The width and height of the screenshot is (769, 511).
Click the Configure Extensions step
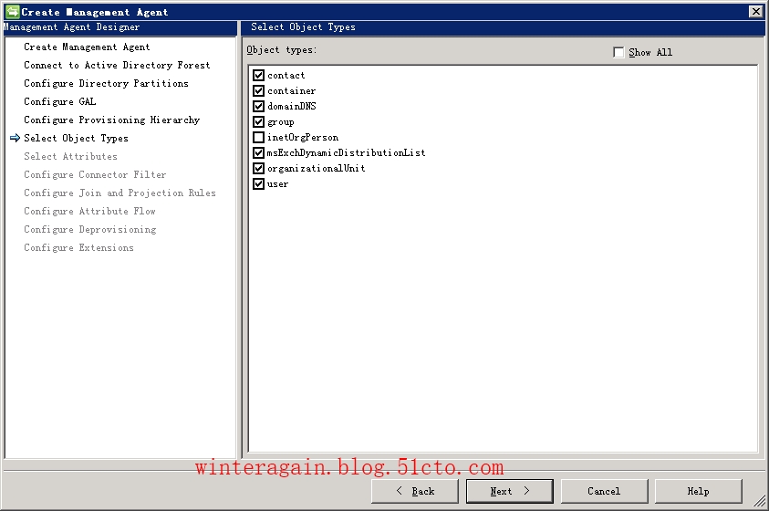point(78,247)
